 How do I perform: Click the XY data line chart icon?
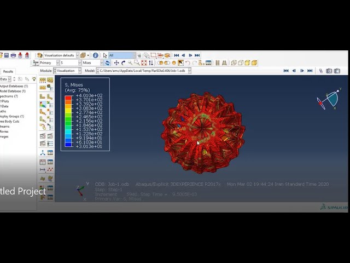pos(50,169)
